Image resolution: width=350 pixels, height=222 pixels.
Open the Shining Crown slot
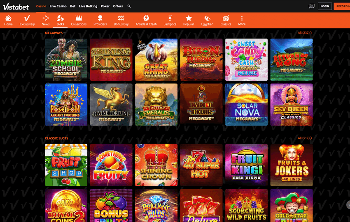click(x=156, y=165)
